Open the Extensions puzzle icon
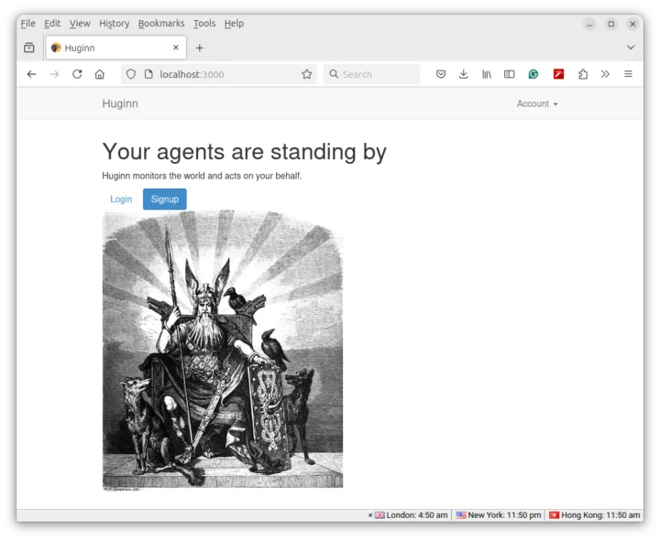 [x=582, y=74]
